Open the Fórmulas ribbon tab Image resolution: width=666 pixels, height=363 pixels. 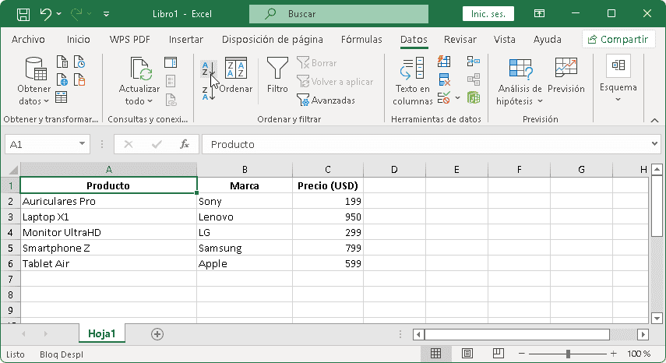(x=361, y=40)
